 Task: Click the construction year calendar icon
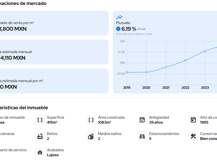point(193,120)
